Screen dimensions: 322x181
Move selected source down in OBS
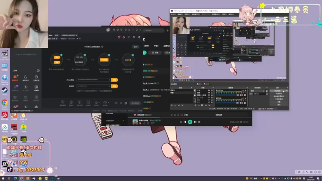209,105
